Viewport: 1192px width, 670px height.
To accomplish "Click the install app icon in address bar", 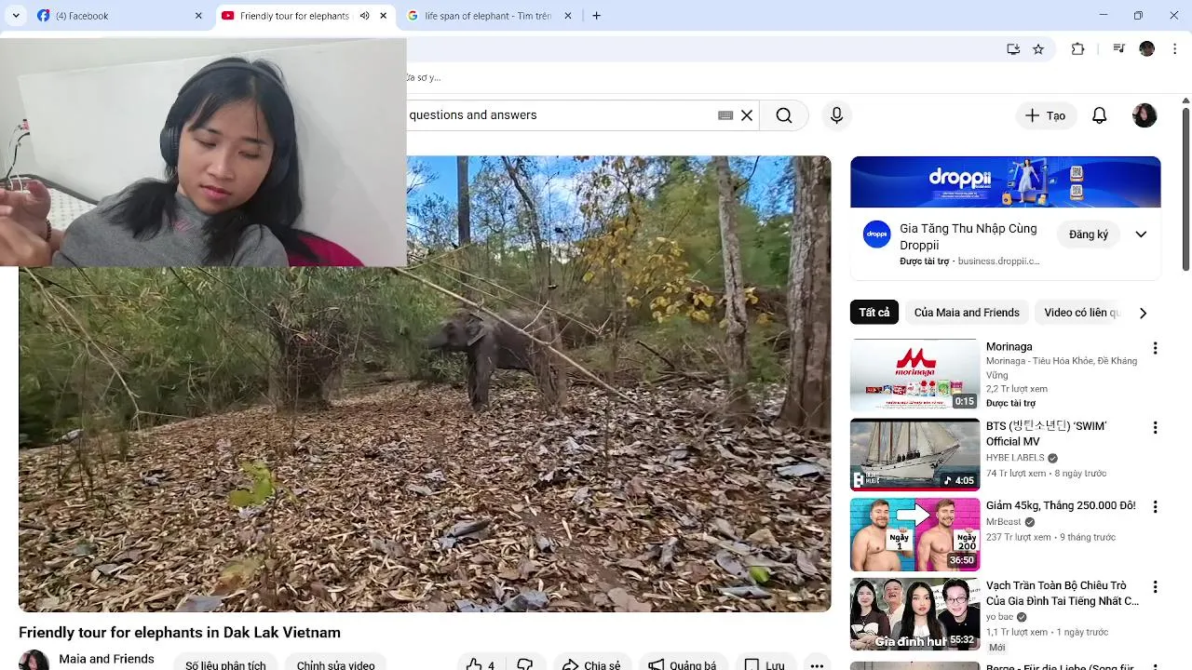I will pyautogui.click(x=1013, y=49).
